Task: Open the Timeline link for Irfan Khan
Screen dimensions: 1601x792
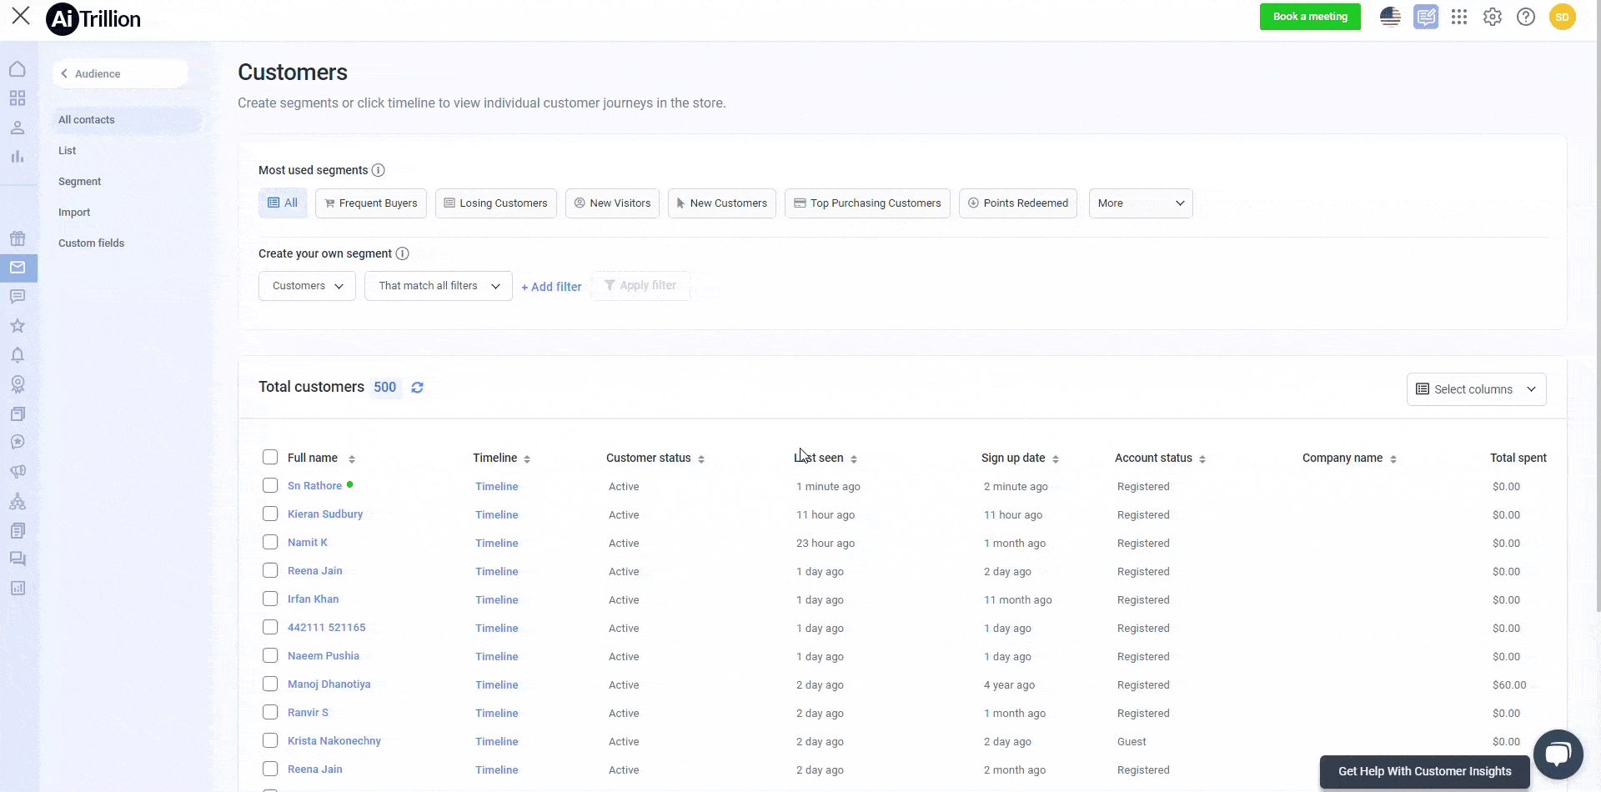Action: (496, 599)
